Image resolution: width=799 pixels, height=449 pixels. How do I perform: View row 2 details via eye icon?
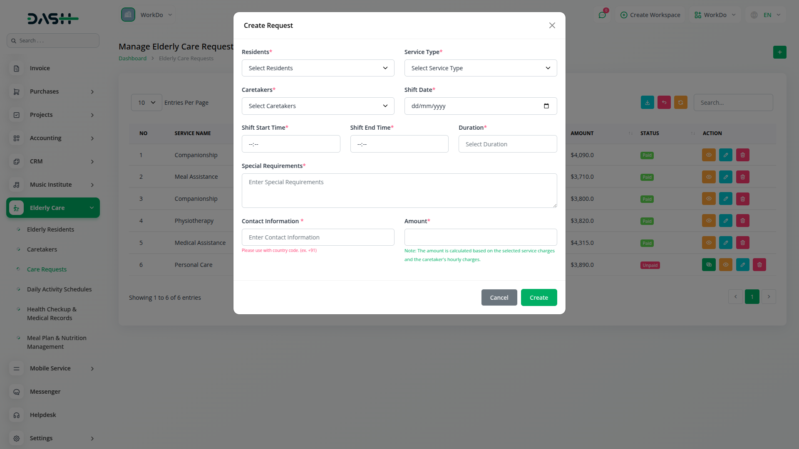709,177
